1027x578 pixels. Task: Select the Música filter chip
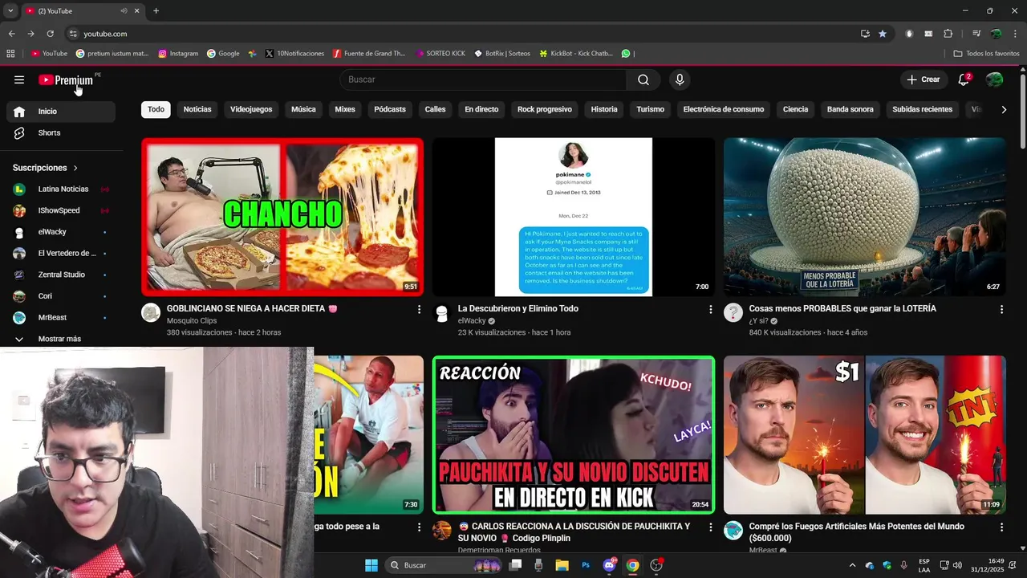303,109
